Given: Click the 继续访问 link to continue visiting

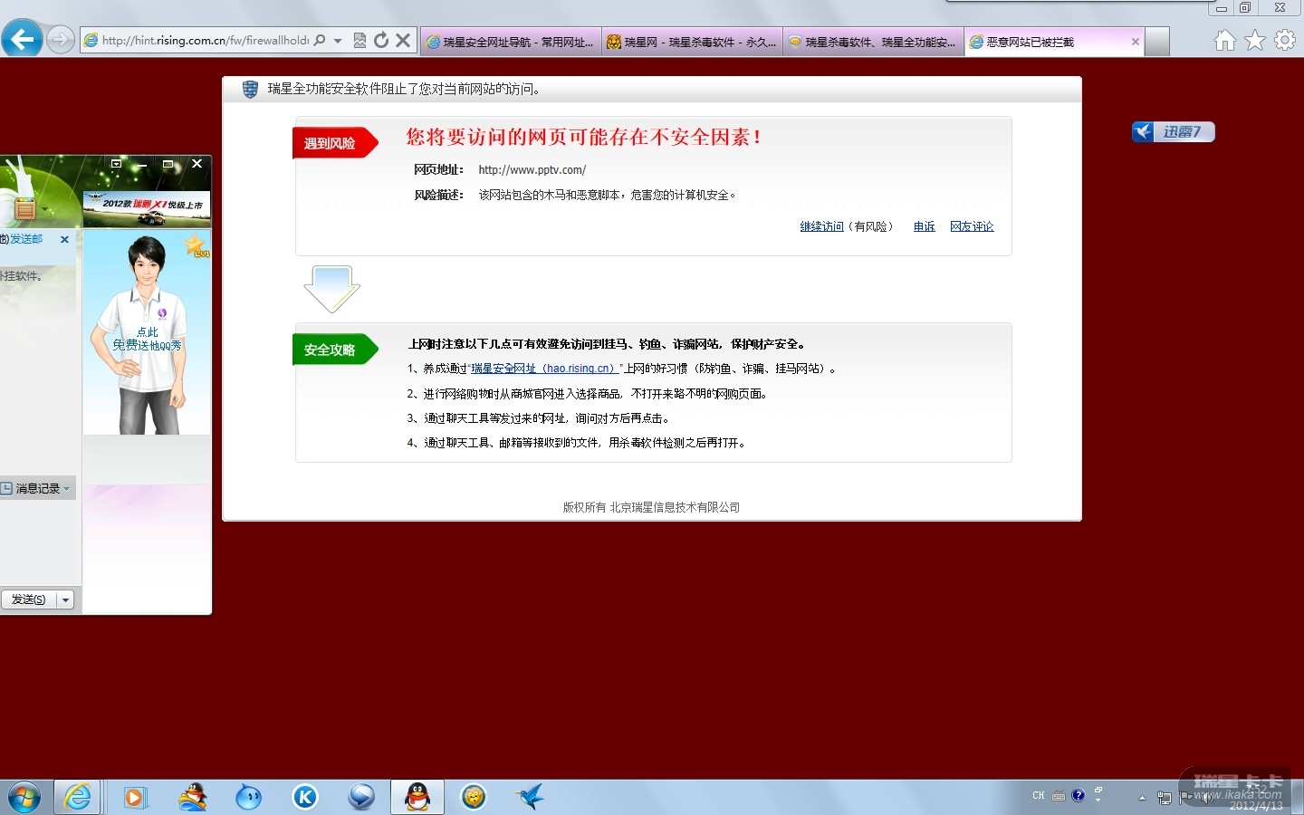Looking at the screenshot, I should tap(821, 226).
